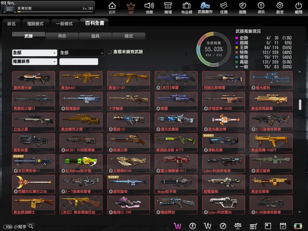Screen dimensions: 308x231
Task: Toggle the 查看未擁有武器 checkbox
Action: tap(109, 52)
